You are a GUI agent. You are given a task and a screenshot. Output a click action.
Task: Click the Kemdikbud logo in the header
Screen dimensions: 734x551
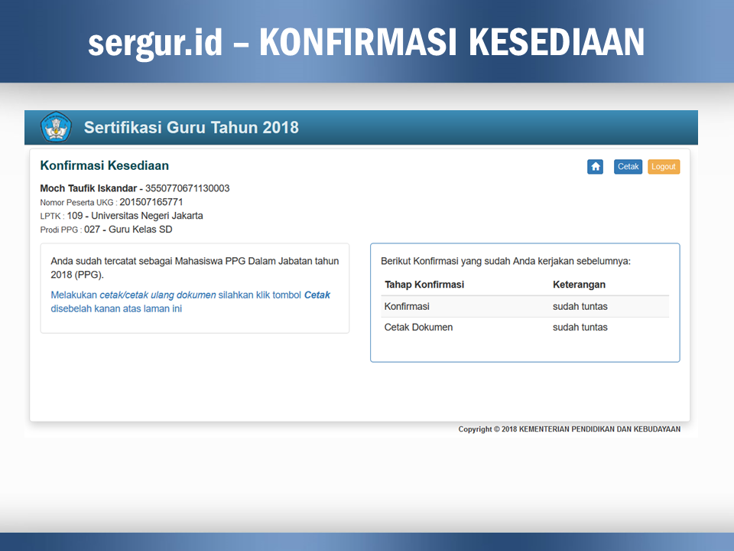[56, 127]
